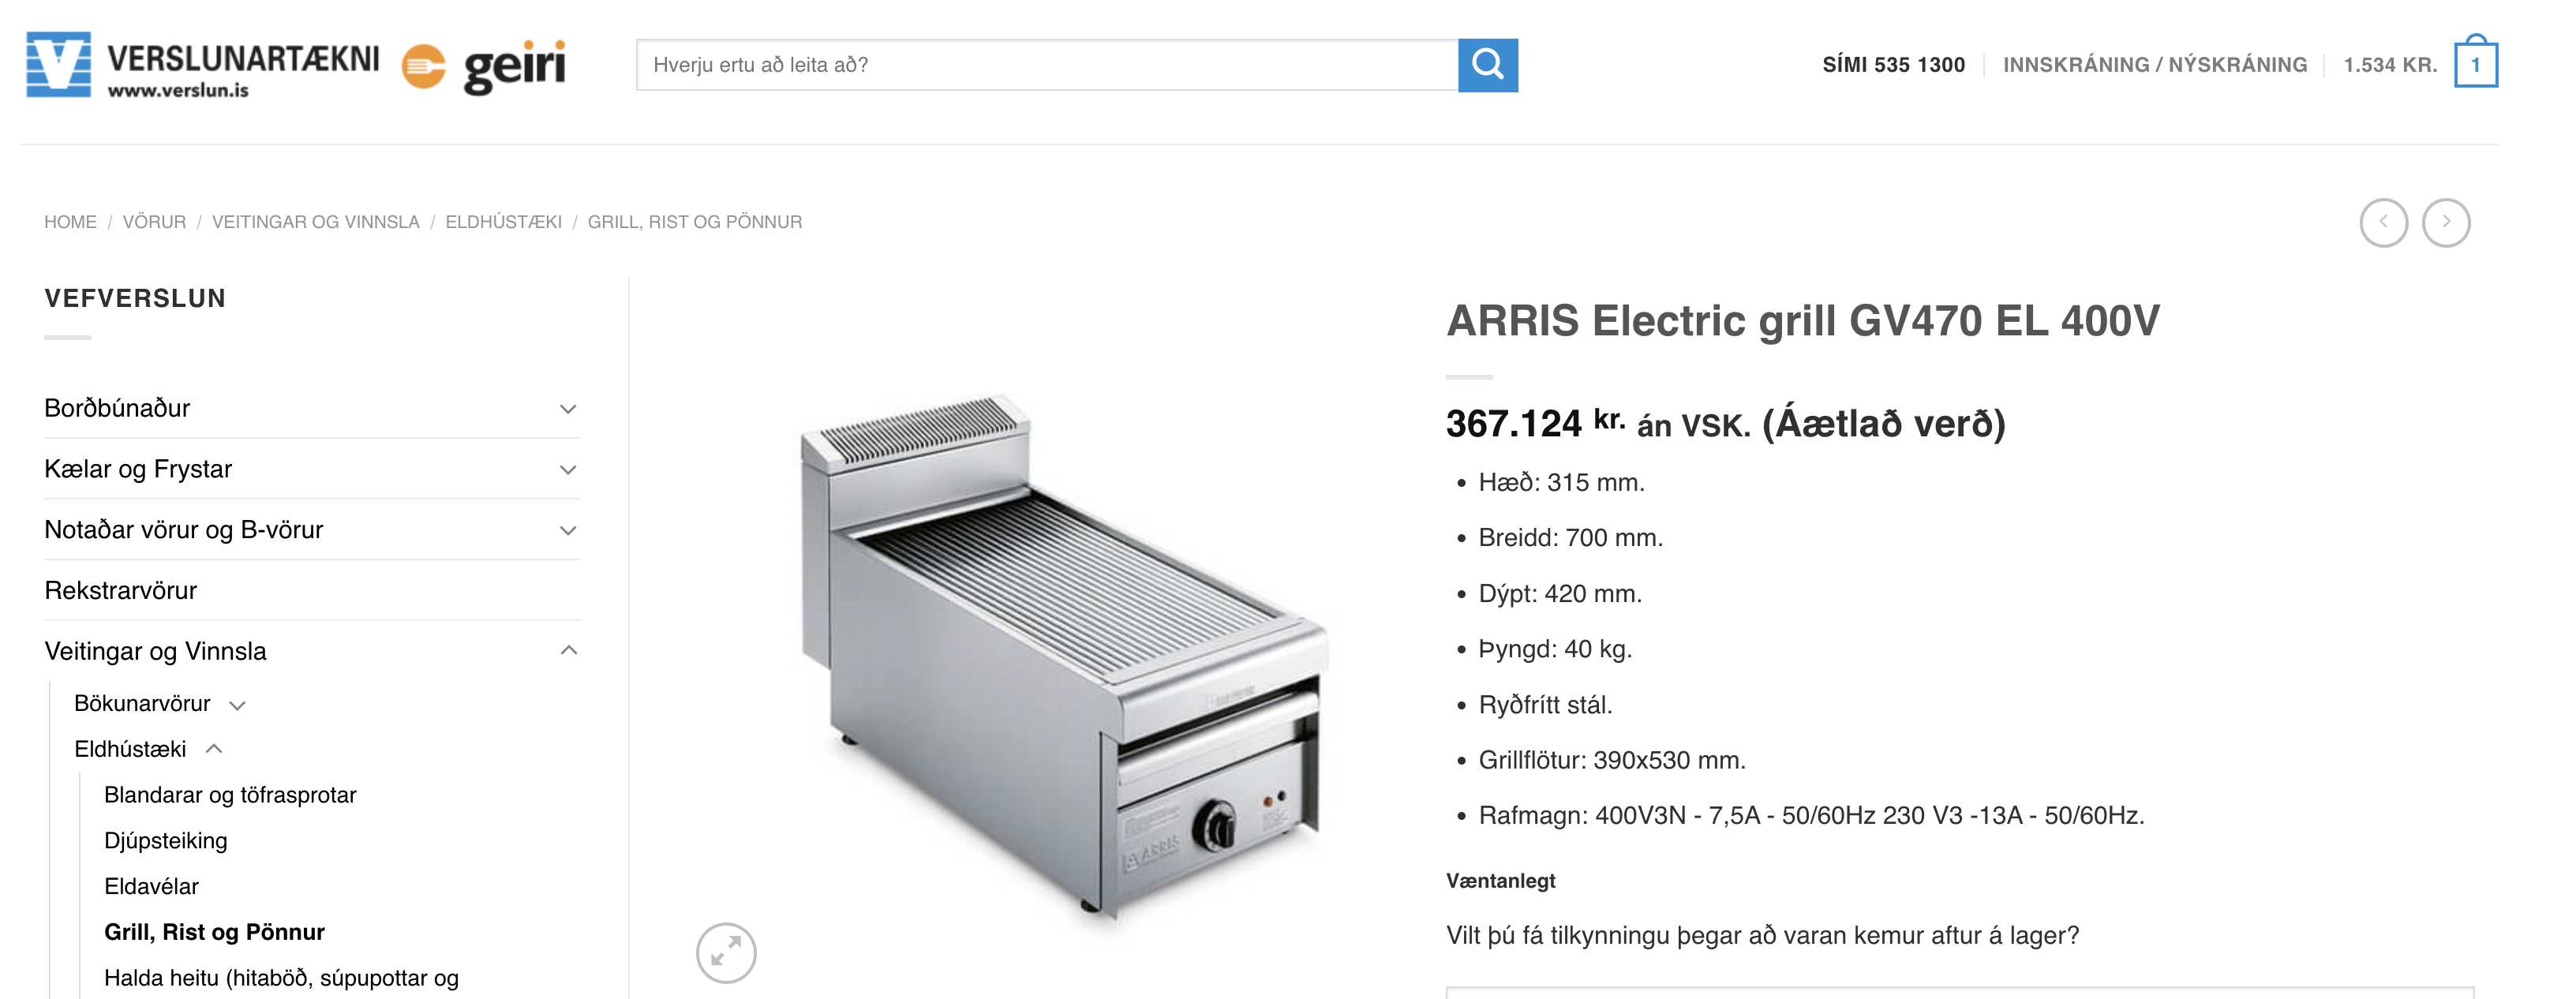Collapse Eldhústæki subcategory chevron

coord(213,749)
